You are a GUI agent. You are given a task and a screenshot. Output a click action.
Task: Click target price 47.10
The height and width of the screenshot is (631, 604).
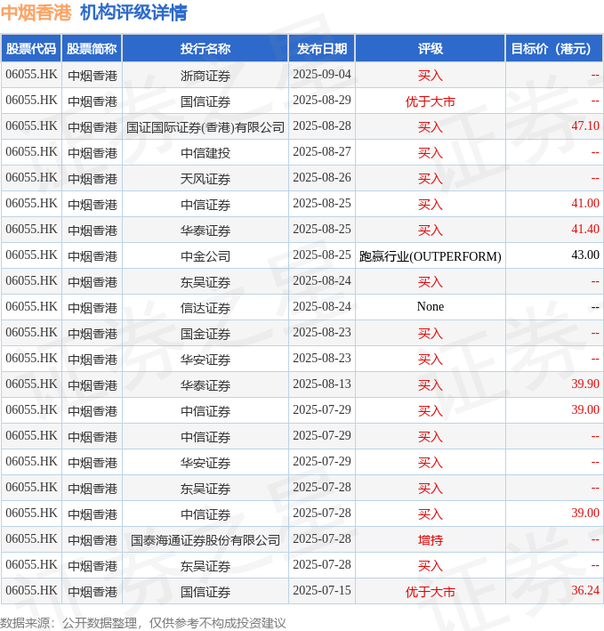point(585,126)
